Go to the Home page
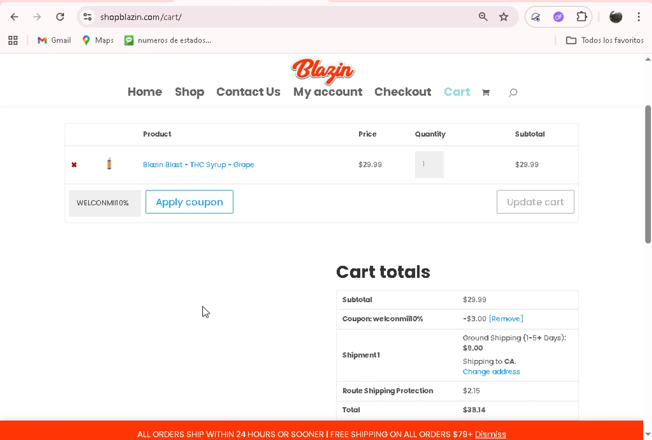The image size is (652, 440). [145, 92]
